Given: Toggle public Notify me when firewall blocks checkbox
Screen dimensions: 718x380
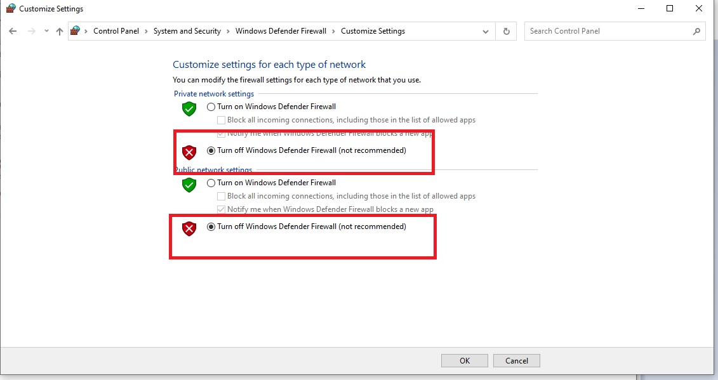Looking at the screenshot, I should click(x=221, y=209).
